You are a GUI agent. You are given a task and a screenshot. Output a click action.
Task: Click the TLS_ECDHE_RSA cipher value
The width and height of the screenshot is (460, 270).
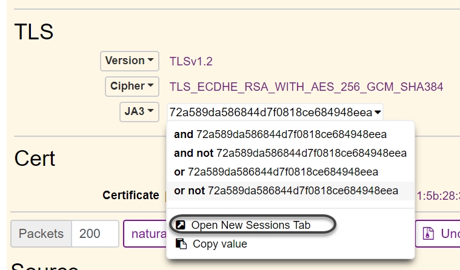(306, 87)
